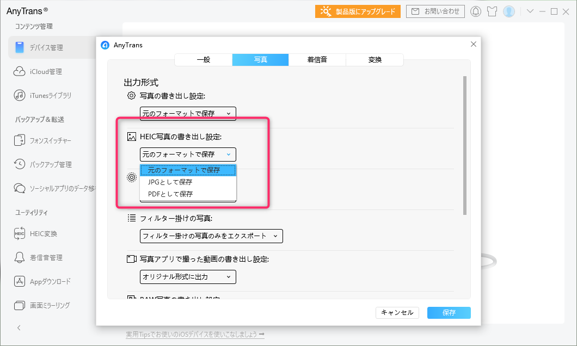Click the ユーティリティ section label
Image resolution: width=577 pixels, height=346 pixels.
(31, 213)
